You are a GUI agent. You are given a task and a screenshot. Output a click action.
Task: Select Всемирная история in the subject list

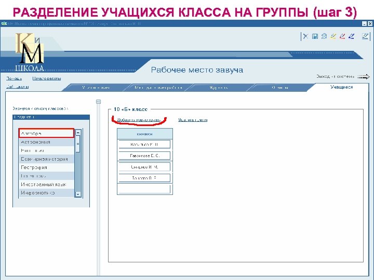(47, 159)
